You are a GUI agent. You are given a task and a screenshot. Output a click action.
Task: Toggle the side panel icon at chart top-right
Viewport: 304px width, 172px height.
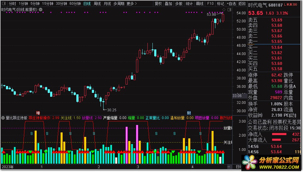[229, 10]
